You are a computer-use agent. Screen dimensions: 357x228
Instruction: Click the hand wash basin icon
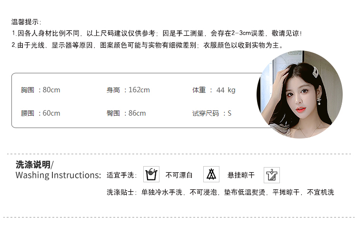click(x=151, y=174)
